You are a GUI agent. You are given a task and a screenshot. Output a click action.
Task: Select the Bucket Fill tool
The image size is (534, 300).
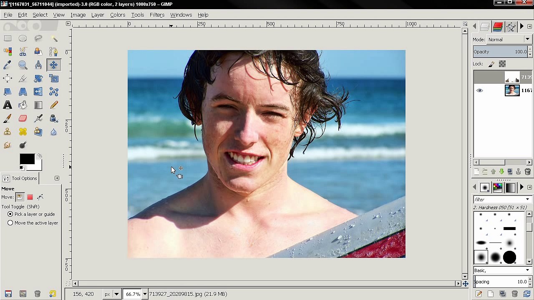tap(23, 105)
